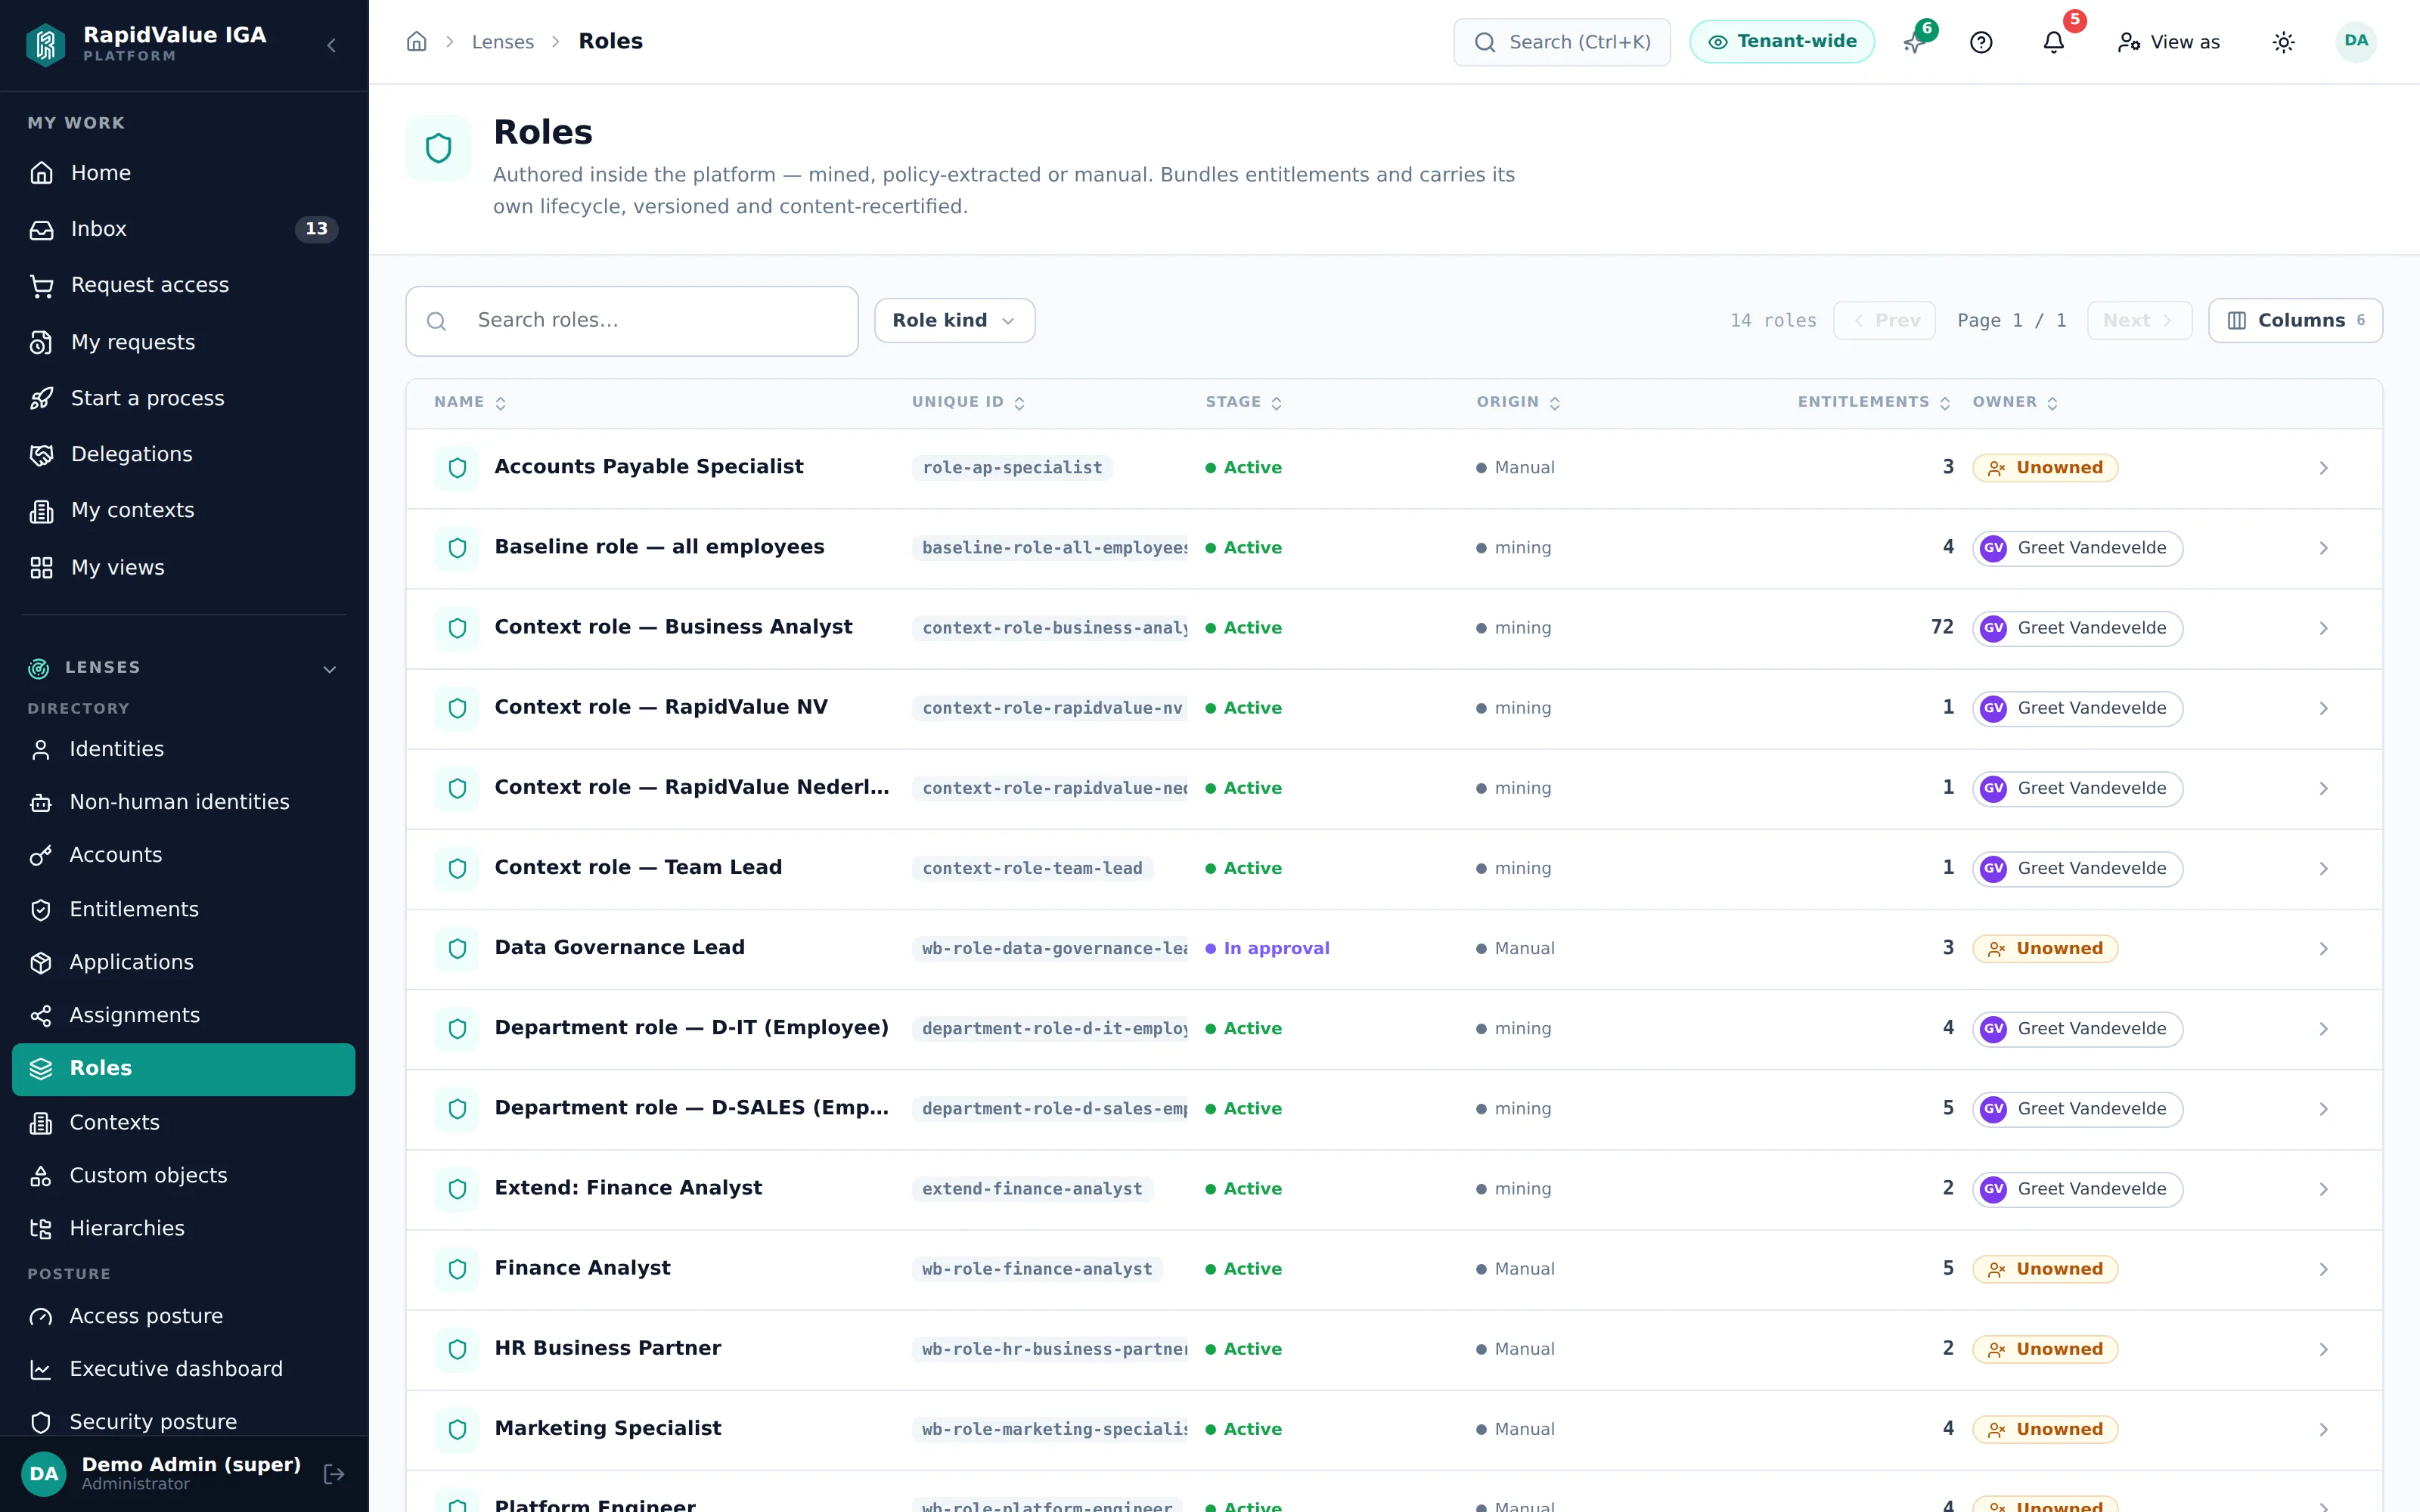The image size is (2420, 1512).
Task: Click Unowned badge on Marketing Specialist row
Action: tap(2045, 1430)
